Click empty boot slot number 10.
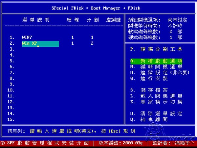Viewport: 197px width, 148px height. tap(11, 90)
